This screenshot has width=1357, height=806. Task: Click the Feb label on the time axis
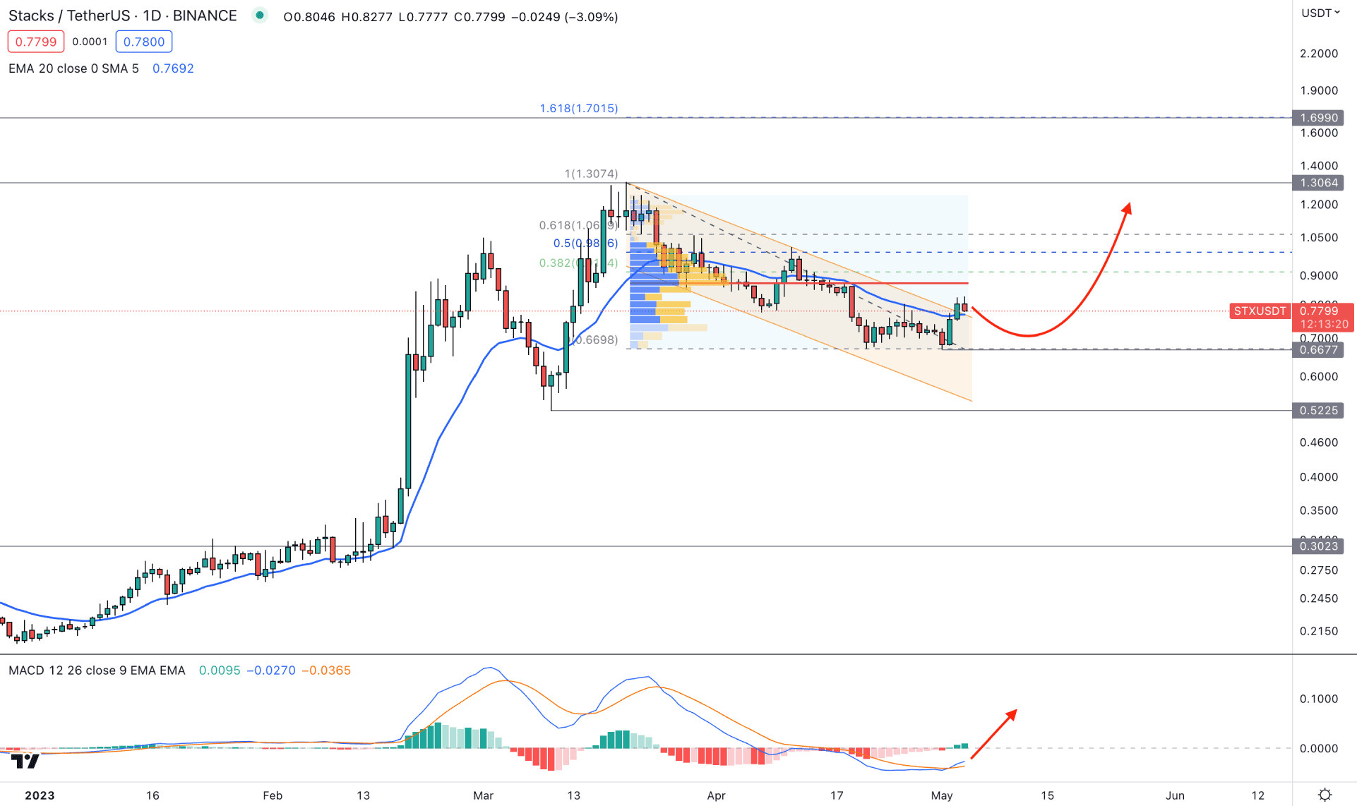pyautogui.click(x=273, y=795)
